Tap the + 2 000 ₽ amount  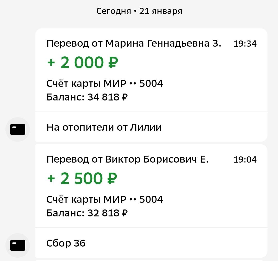tap(82, 63)
